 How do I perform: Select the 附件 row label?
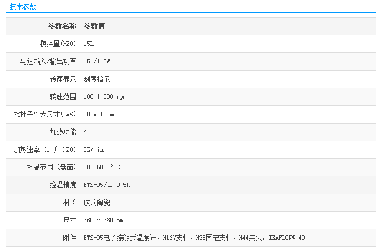pos(69,238)
